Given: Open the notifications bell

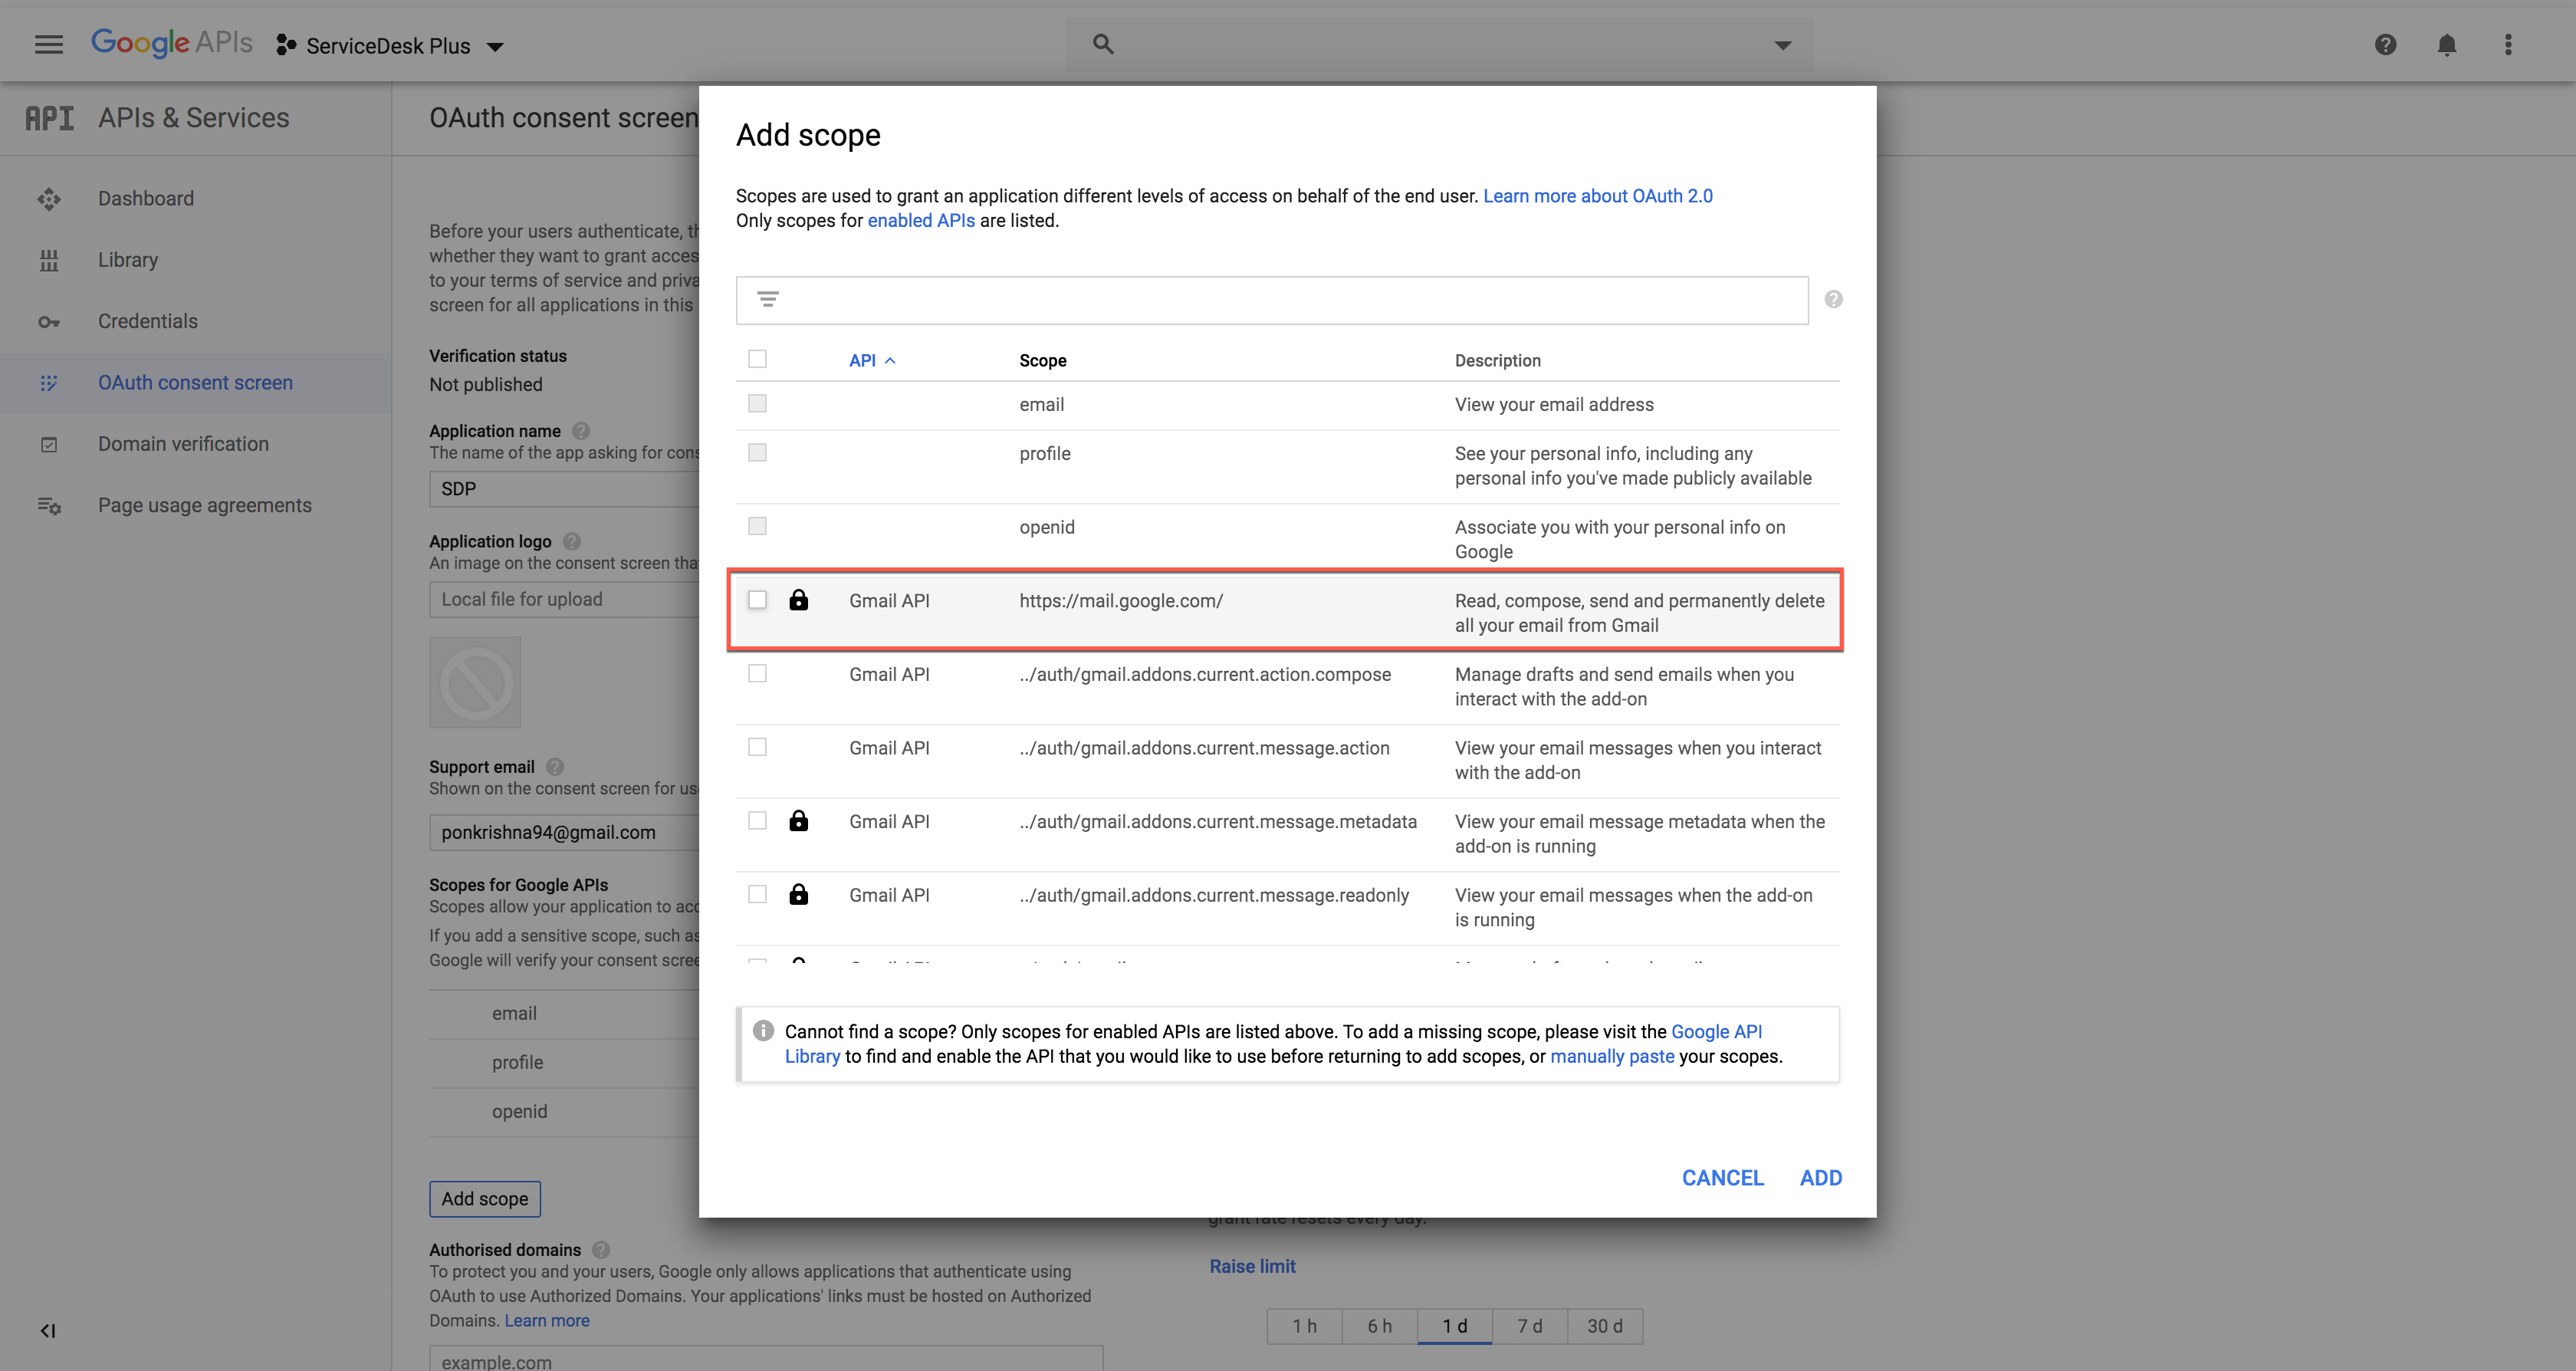Looking at the screenshot, I should (x=2446, y=44).
